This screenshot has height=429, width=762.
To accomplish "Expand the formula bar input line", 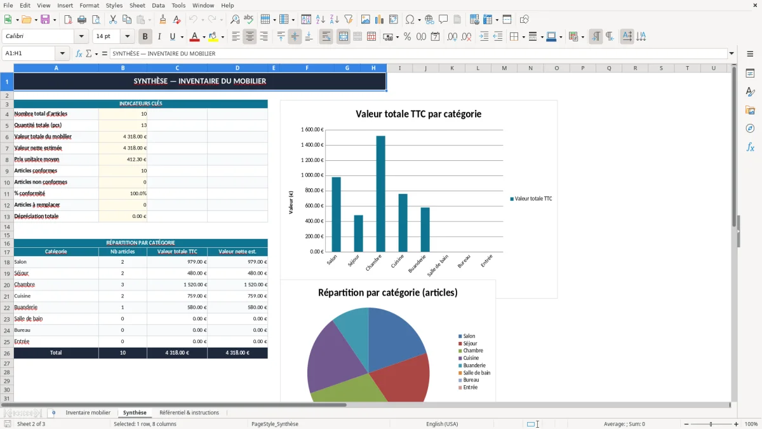I will click(732, 53).
